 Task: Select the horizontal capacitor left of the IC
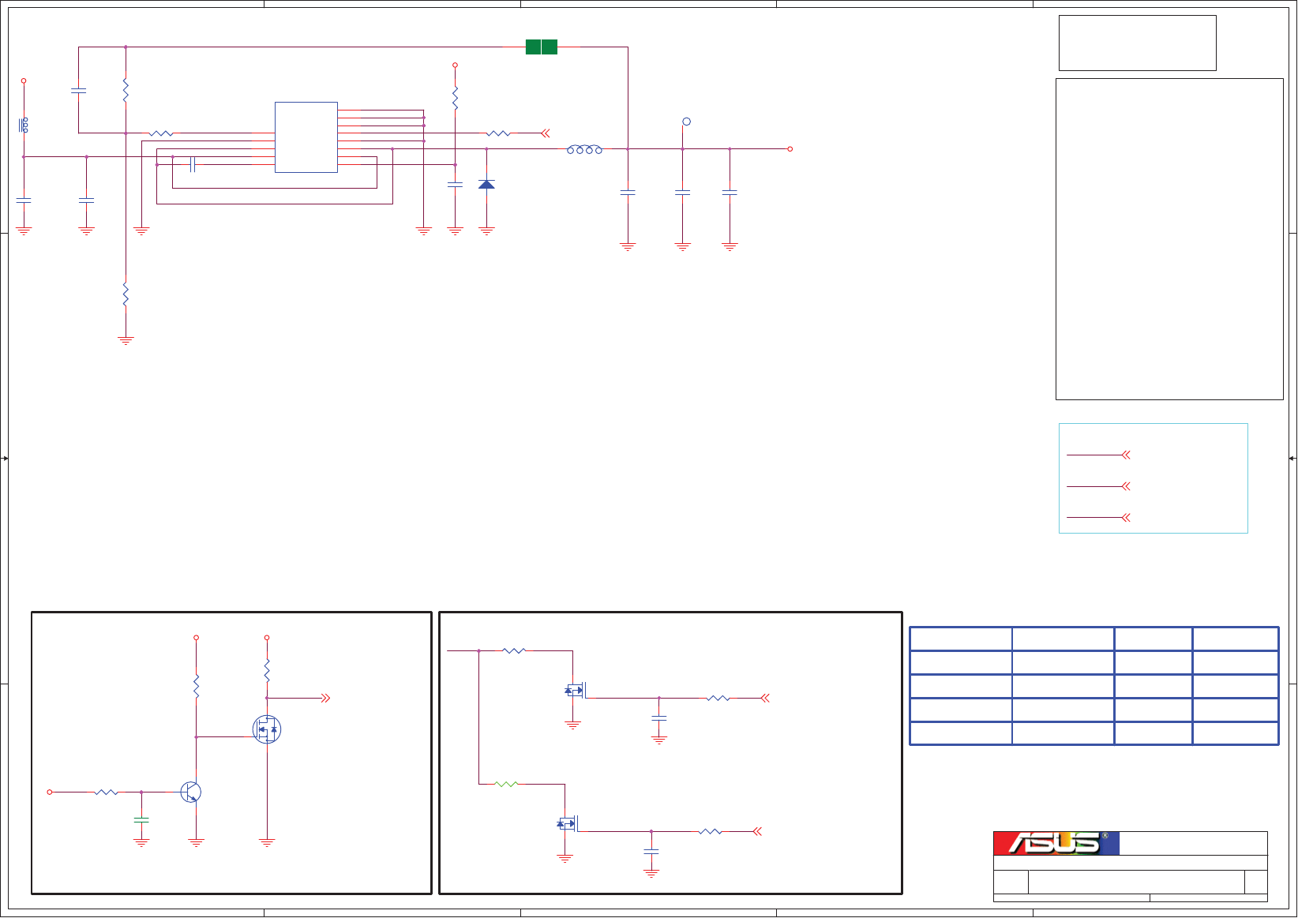tap(192, 164)
